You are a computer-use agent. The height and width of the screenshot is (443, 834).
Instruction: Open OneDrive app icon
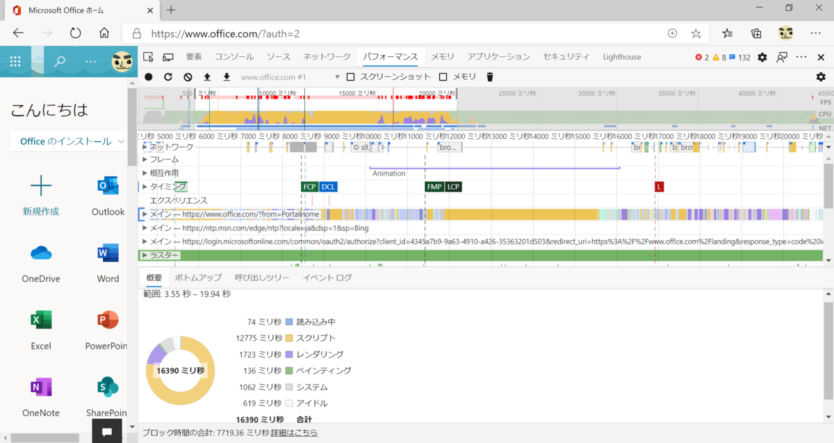pos(41,253)
